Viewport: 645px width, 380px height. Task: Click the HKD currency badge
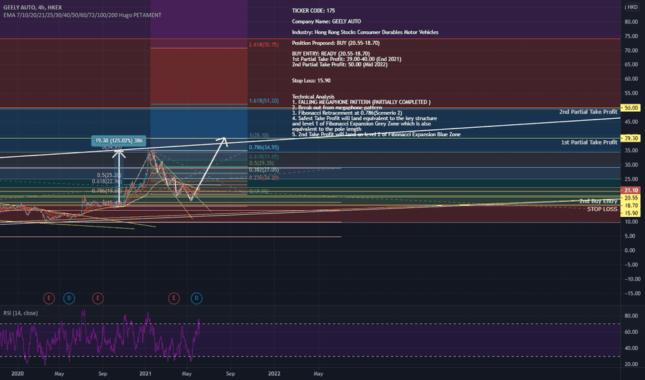[633, 7]
